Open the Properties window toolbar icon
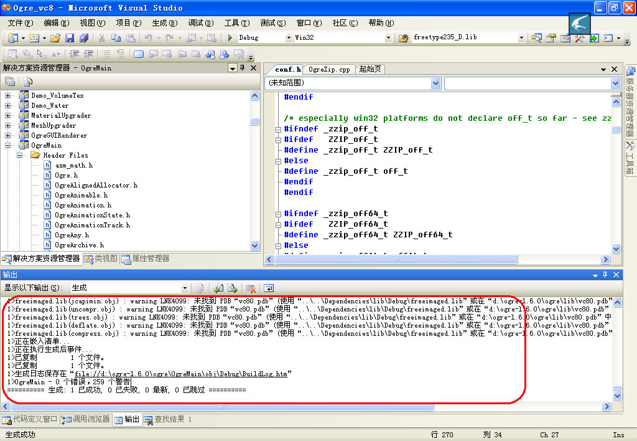Screen dimensions: 637x441 coord(551,38)
